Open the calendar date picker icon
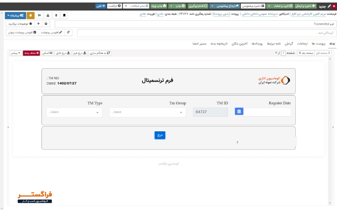 point(239,112)
